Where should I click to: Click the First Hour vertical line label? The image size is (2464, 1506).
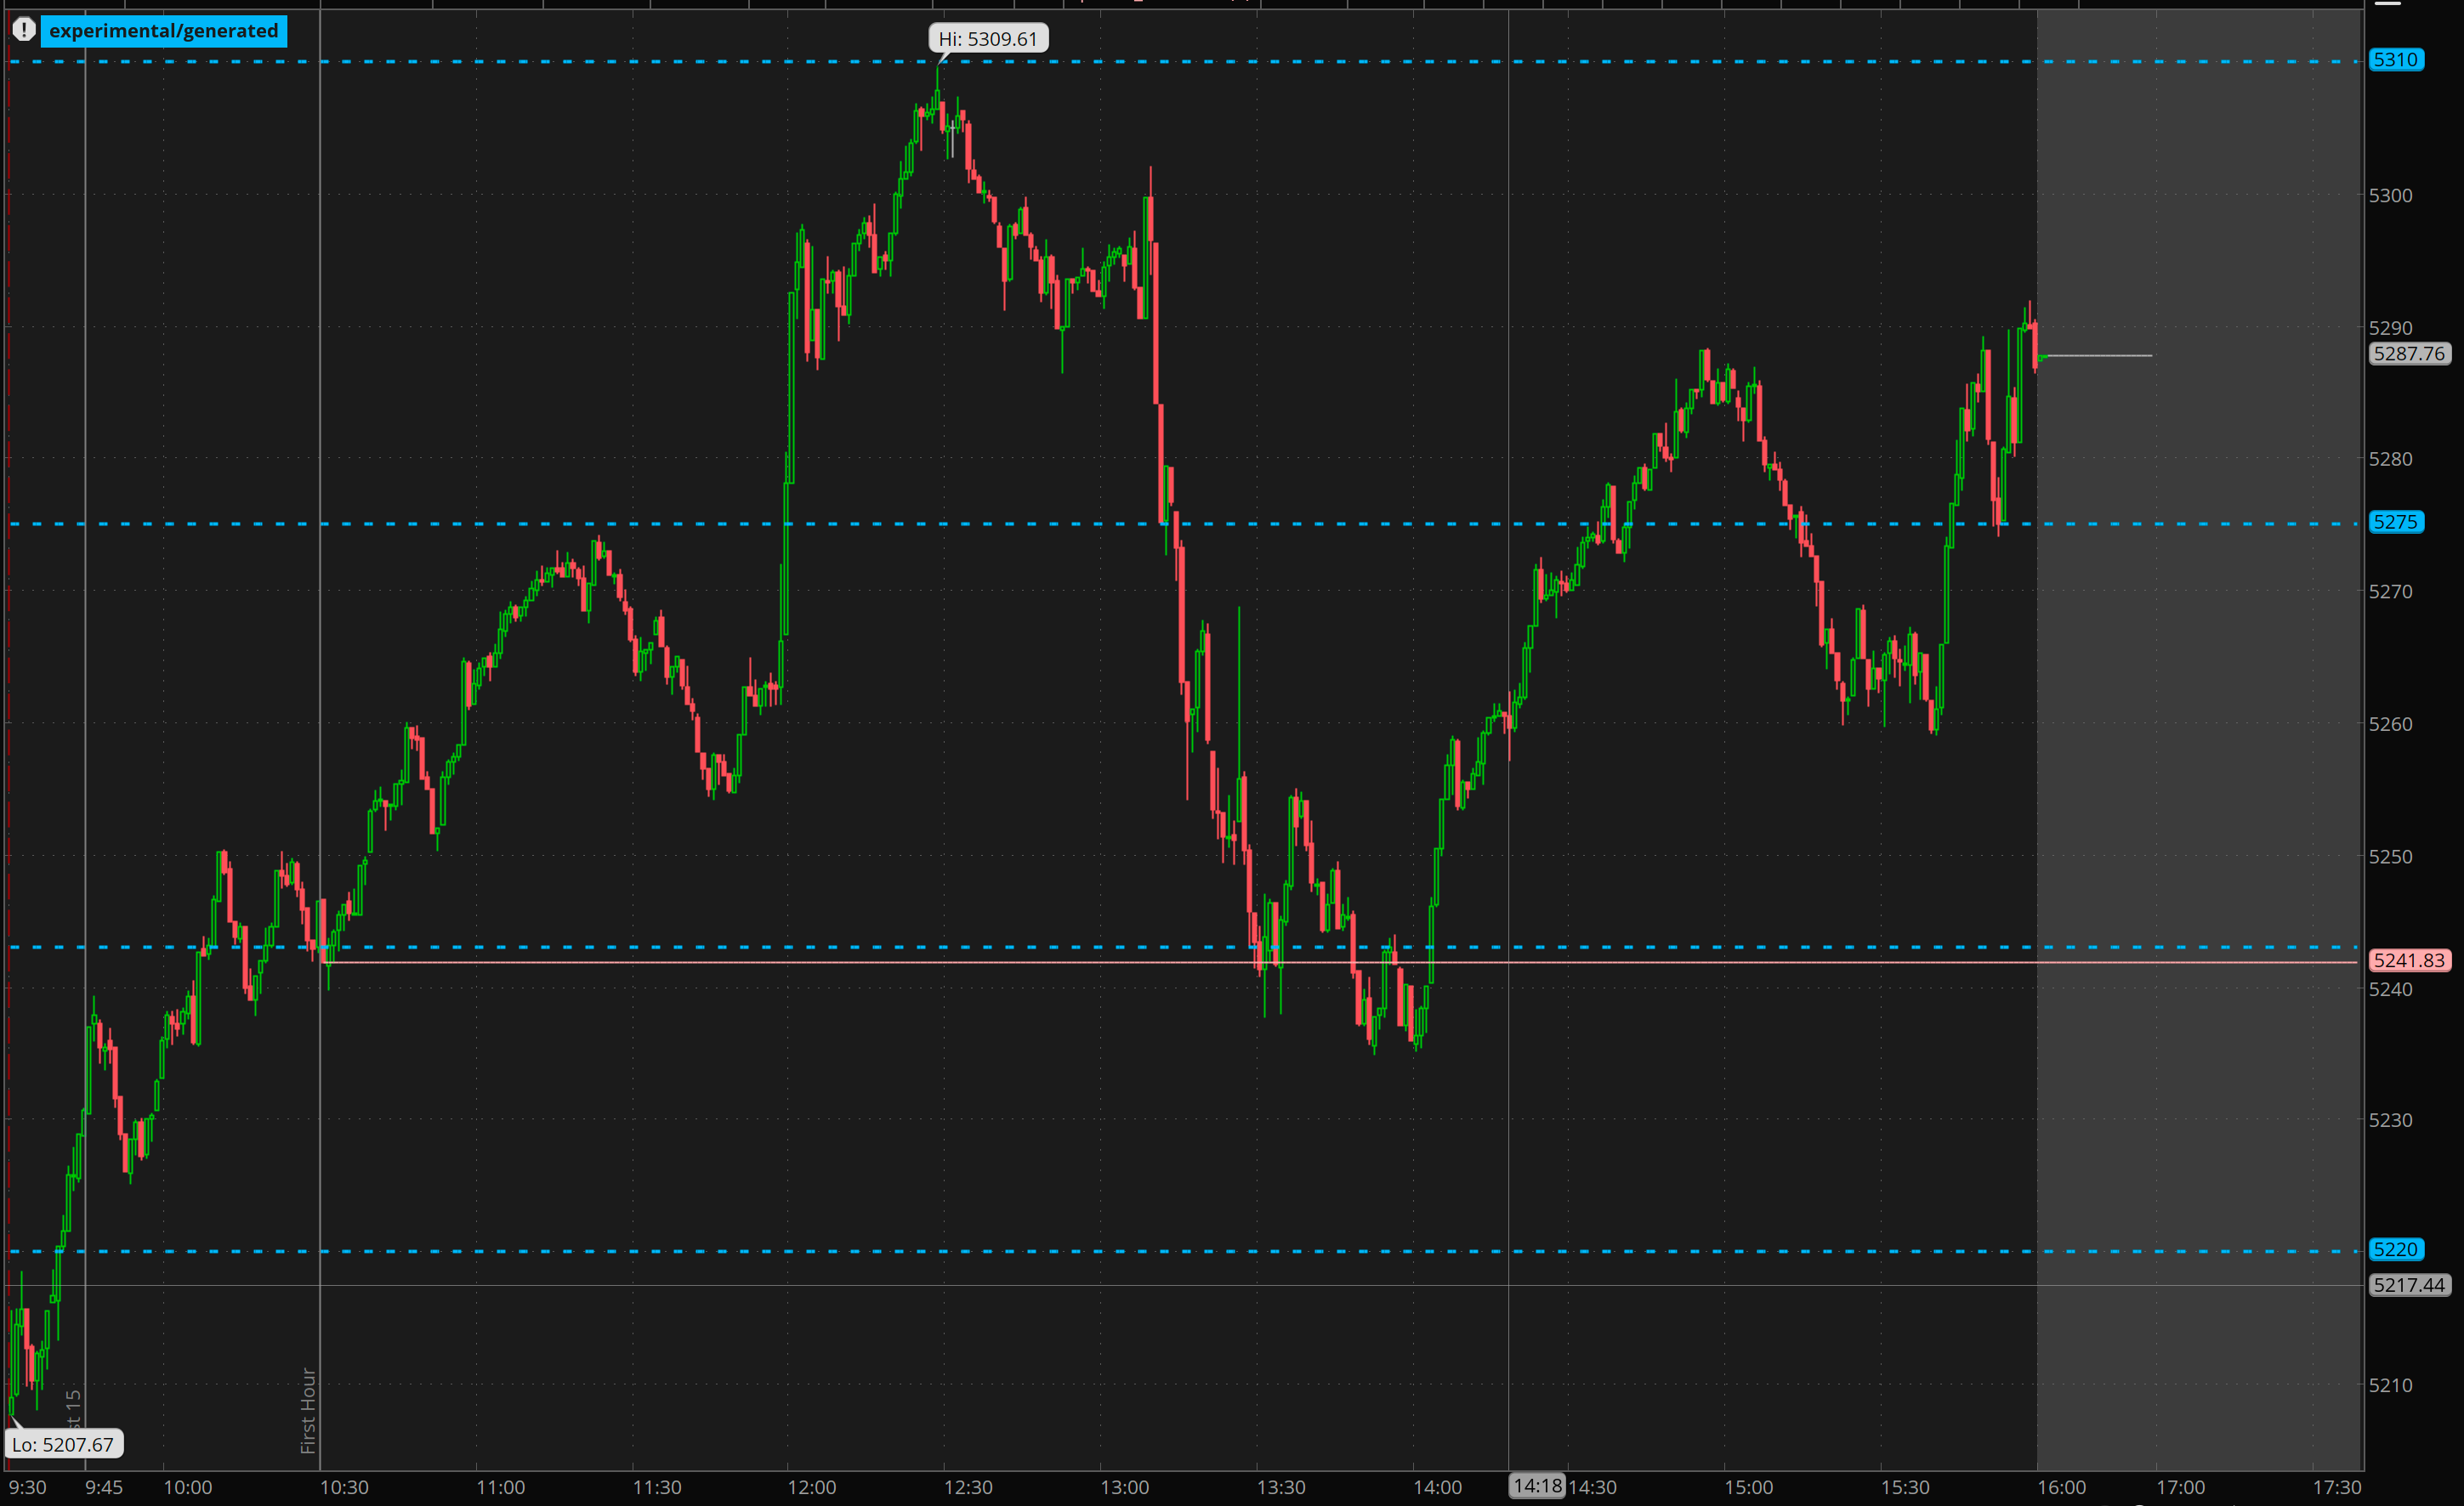(308, 1410)
